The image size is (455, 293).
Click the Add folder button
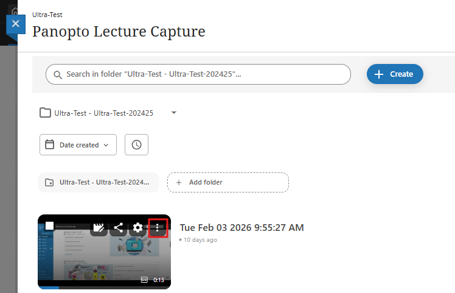point(227,182)
